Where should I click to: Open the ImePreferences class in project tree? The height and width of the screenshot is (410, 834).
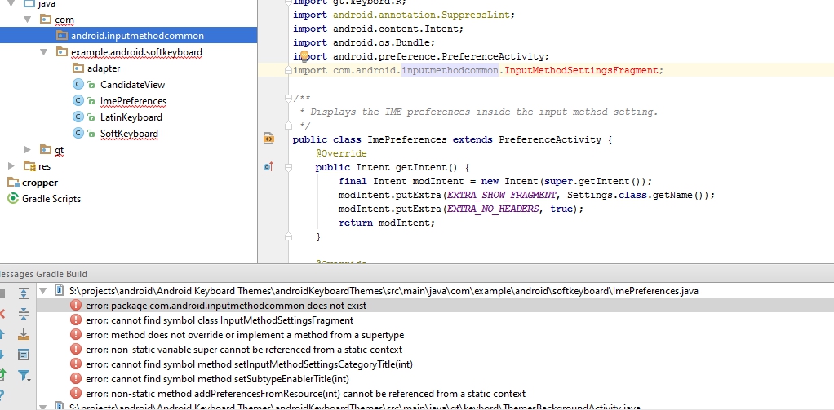[x=132, y=101]
